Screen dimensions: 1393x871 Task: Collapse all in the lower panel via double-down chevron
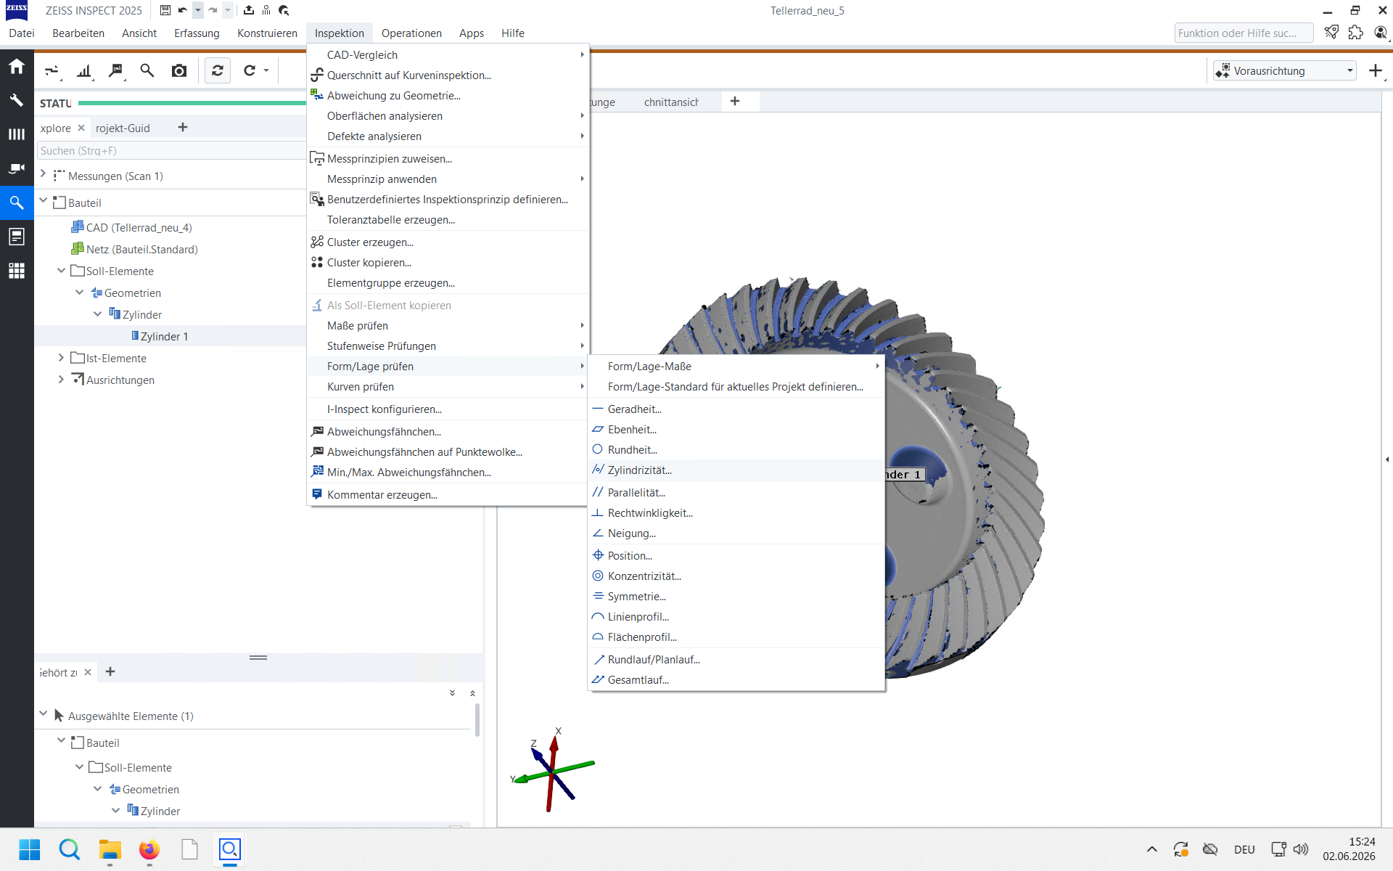tap(452, 693)
